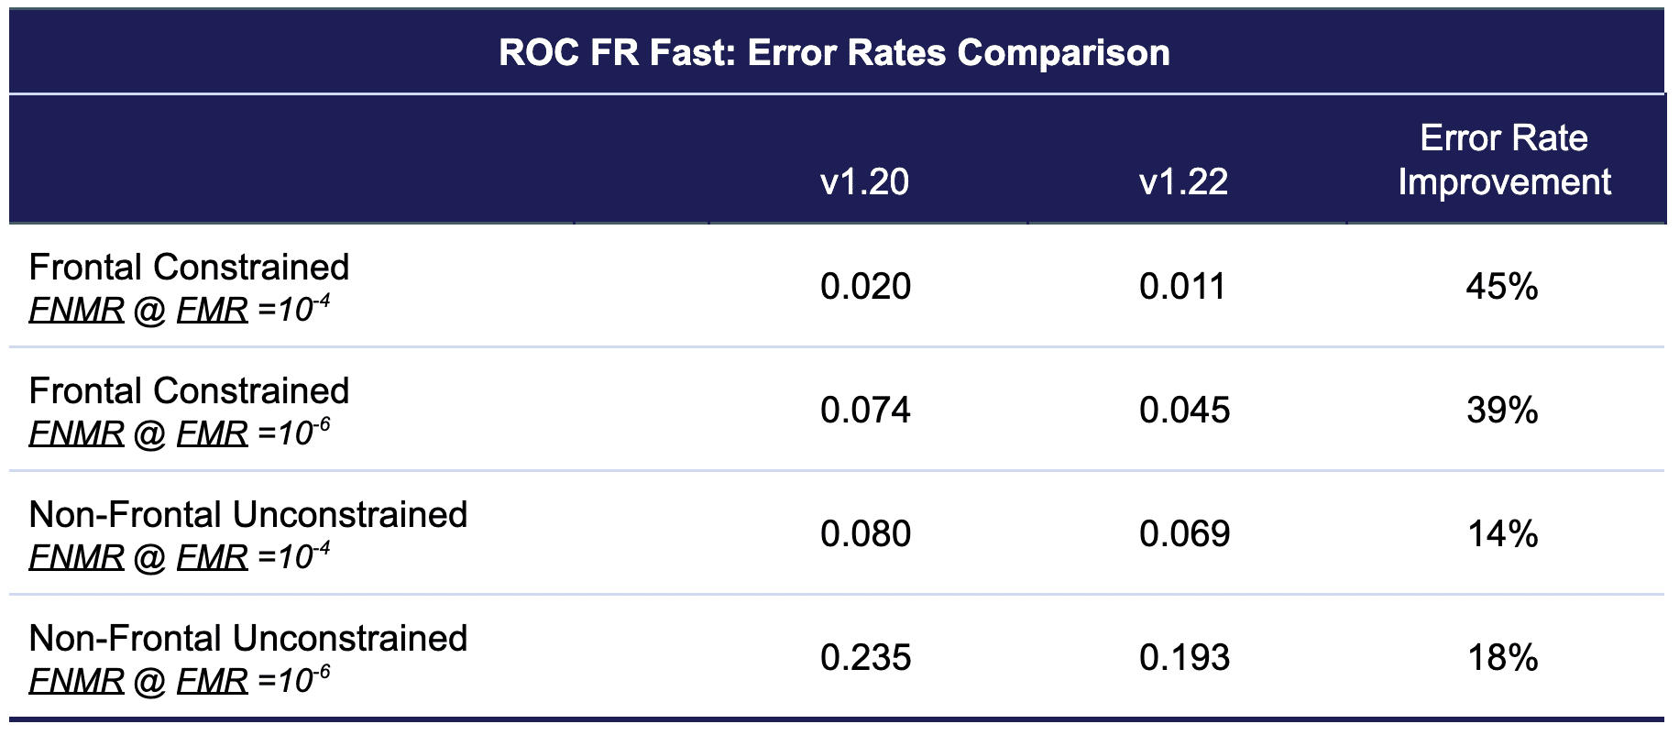1679x735 pixels.
Task: Select the 0.011 value cell
Action: [x=1182, y=287]
